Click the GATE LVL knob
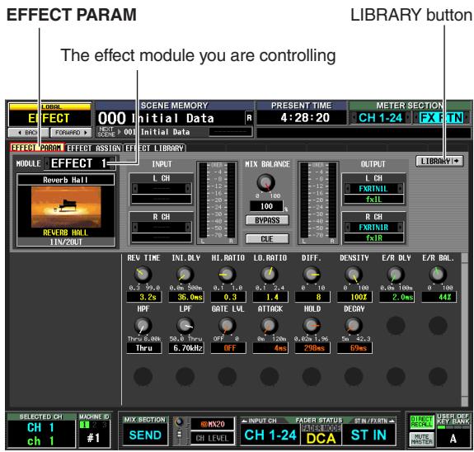The image size is (474, 452). (x=227, y=326)
